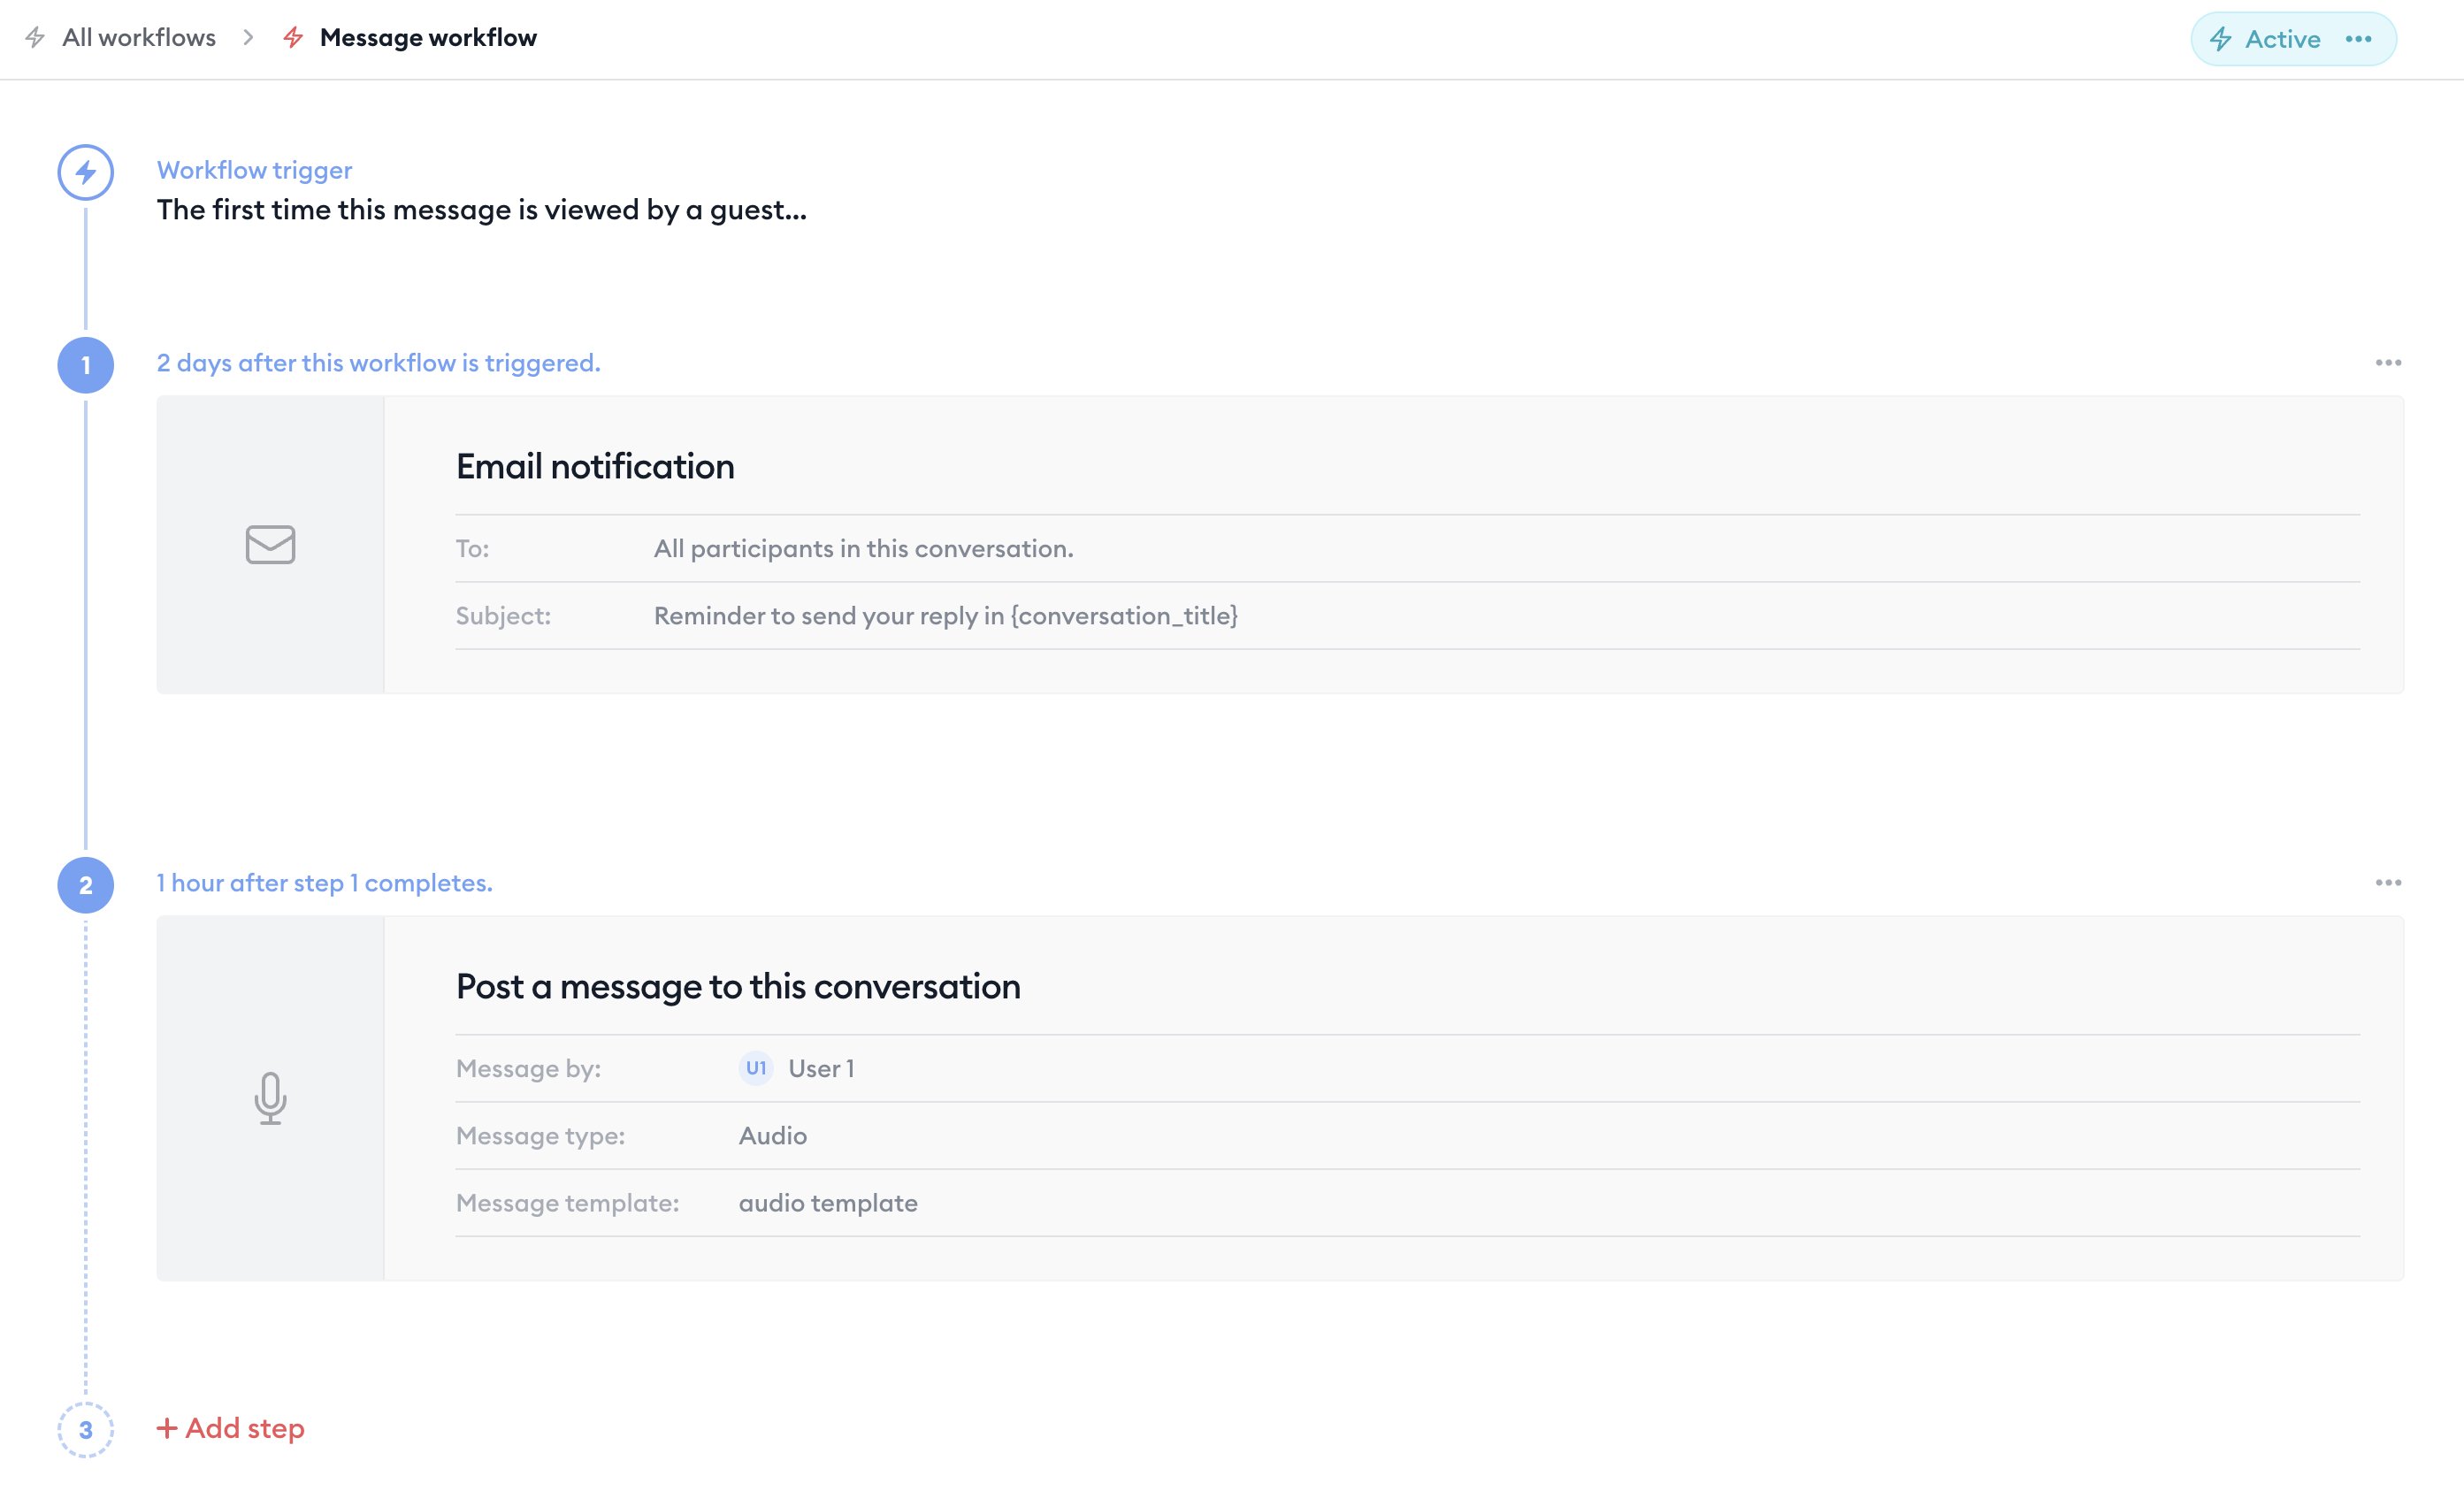
Task: Click the lightning icon in Active pill
Action: (x=2221, y=39)
